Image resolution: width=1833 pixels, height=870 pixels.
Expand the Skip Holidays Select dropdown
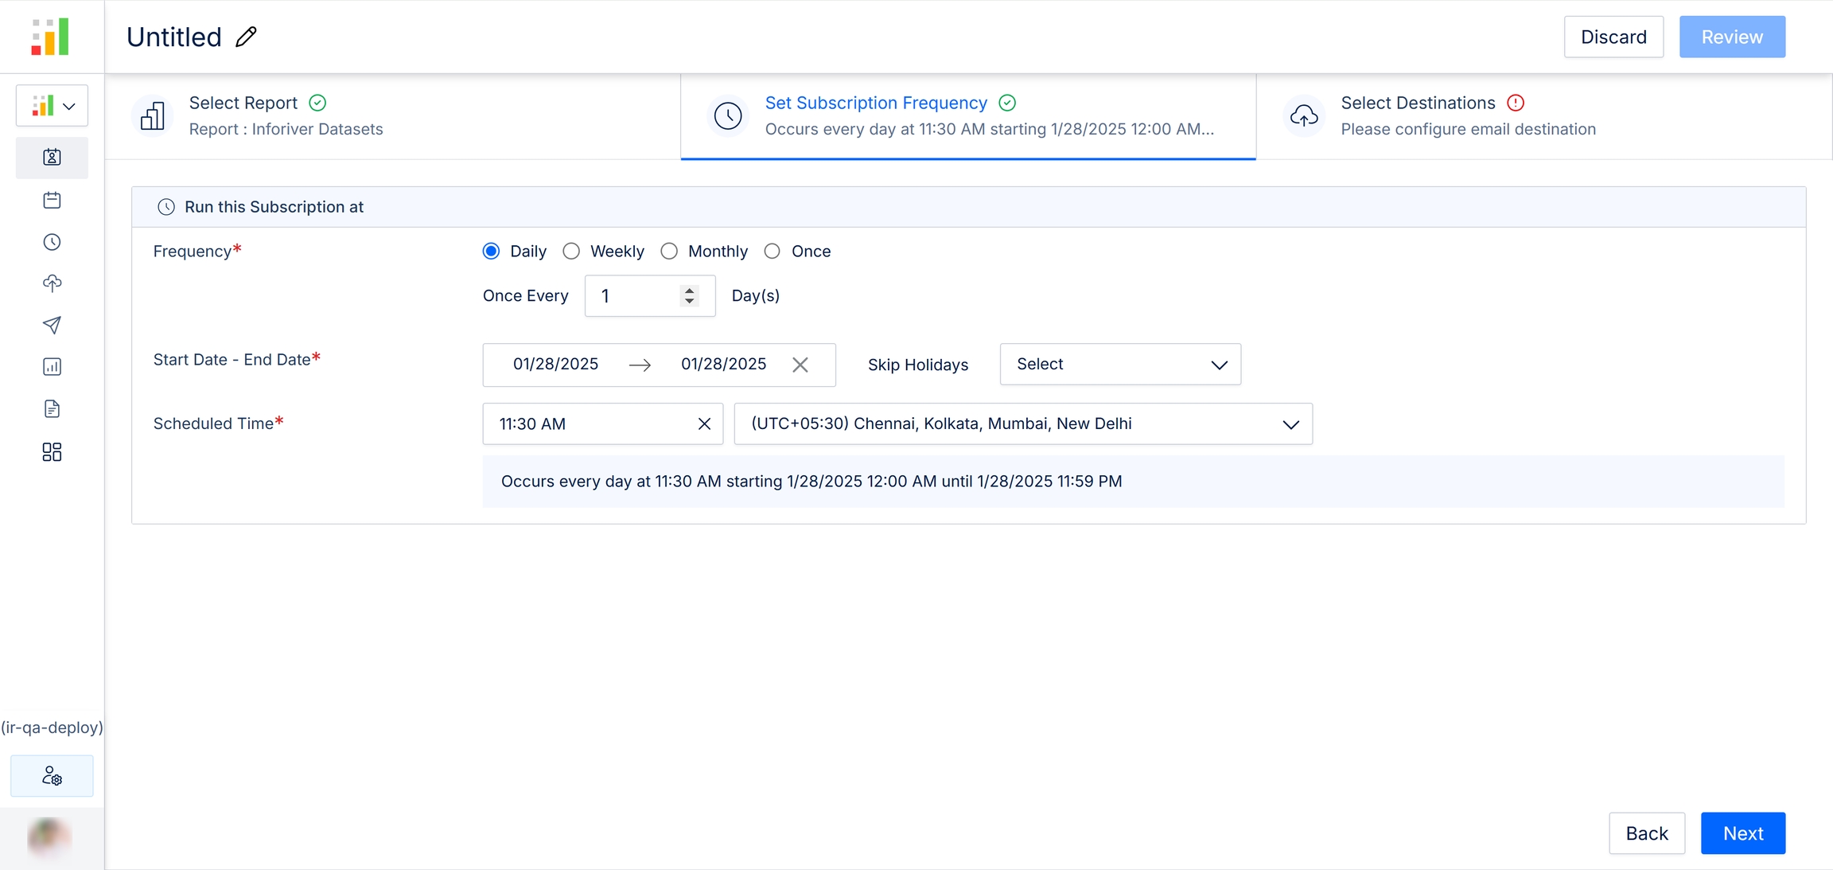point(1119,365)
